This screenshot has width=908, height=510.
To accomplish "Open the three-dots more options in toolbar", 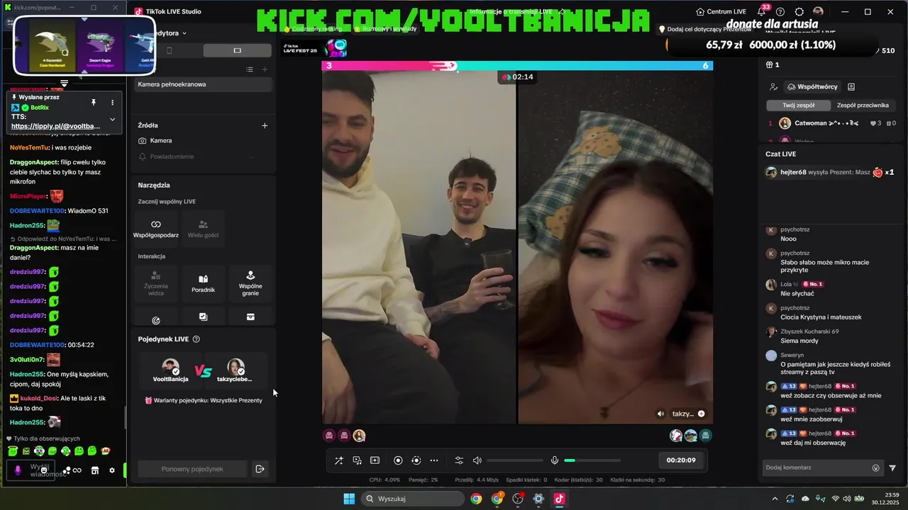I will pyautogui.click(x=434, y=460).
